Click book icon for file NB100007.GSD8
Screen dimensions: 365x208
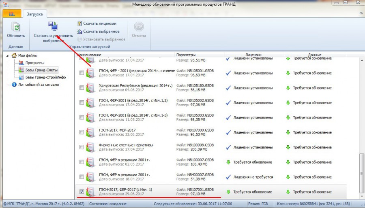coord(90,162)
